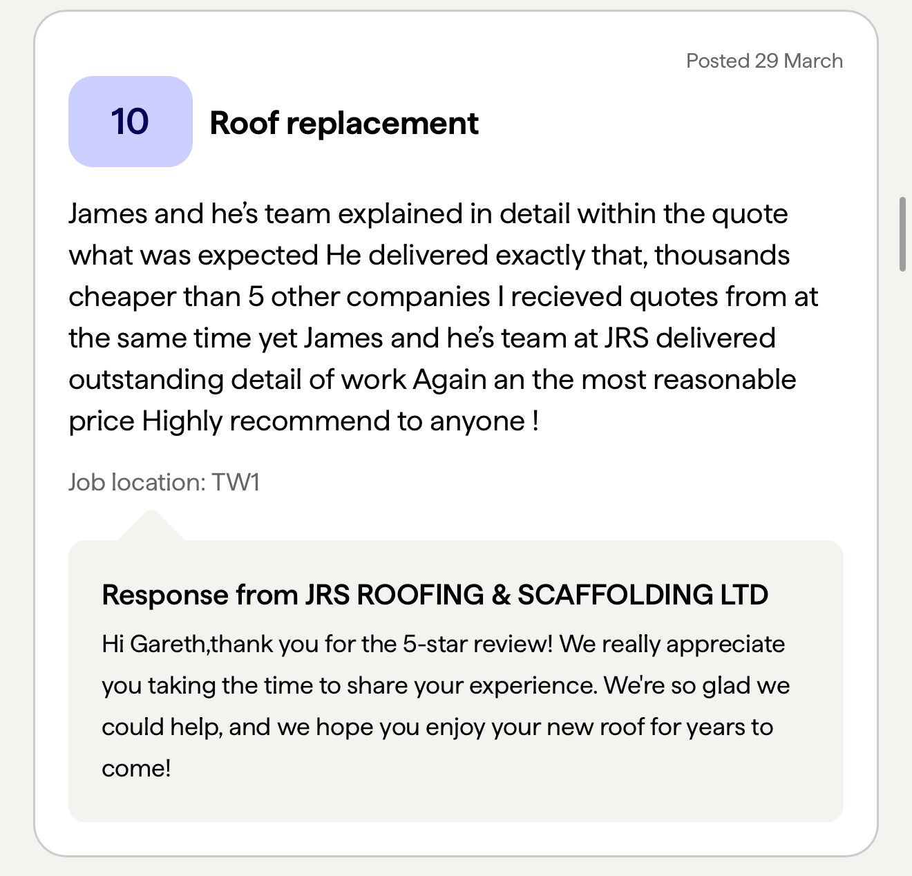The height and width of the screenshot is (876, 912).
Task: Click outstanding detail of work text
Action: click(x=237, y=380)
